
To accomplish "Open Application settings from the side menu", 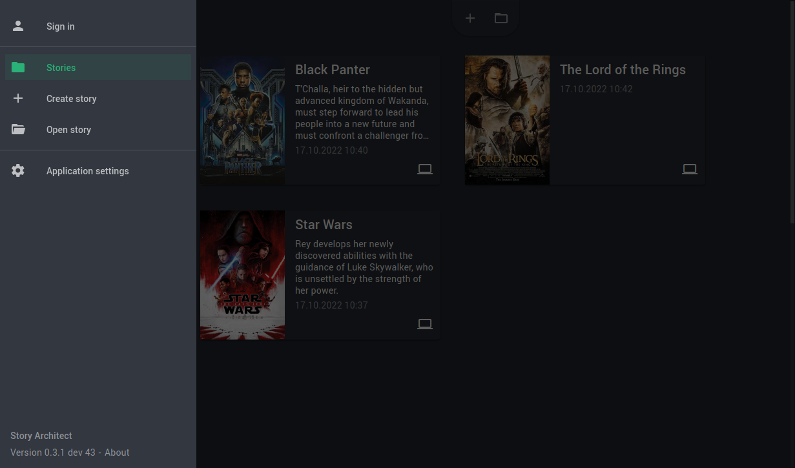I will click(x=98, y=170).
